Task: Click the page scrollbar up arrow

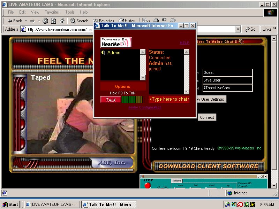Action: point(274,38)
